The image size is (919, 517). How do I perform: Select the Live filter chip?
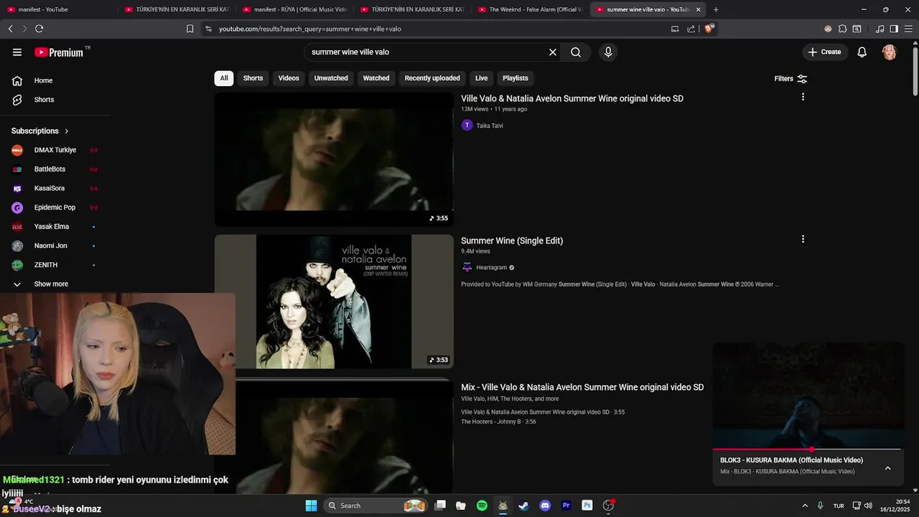tap(481, 78)
